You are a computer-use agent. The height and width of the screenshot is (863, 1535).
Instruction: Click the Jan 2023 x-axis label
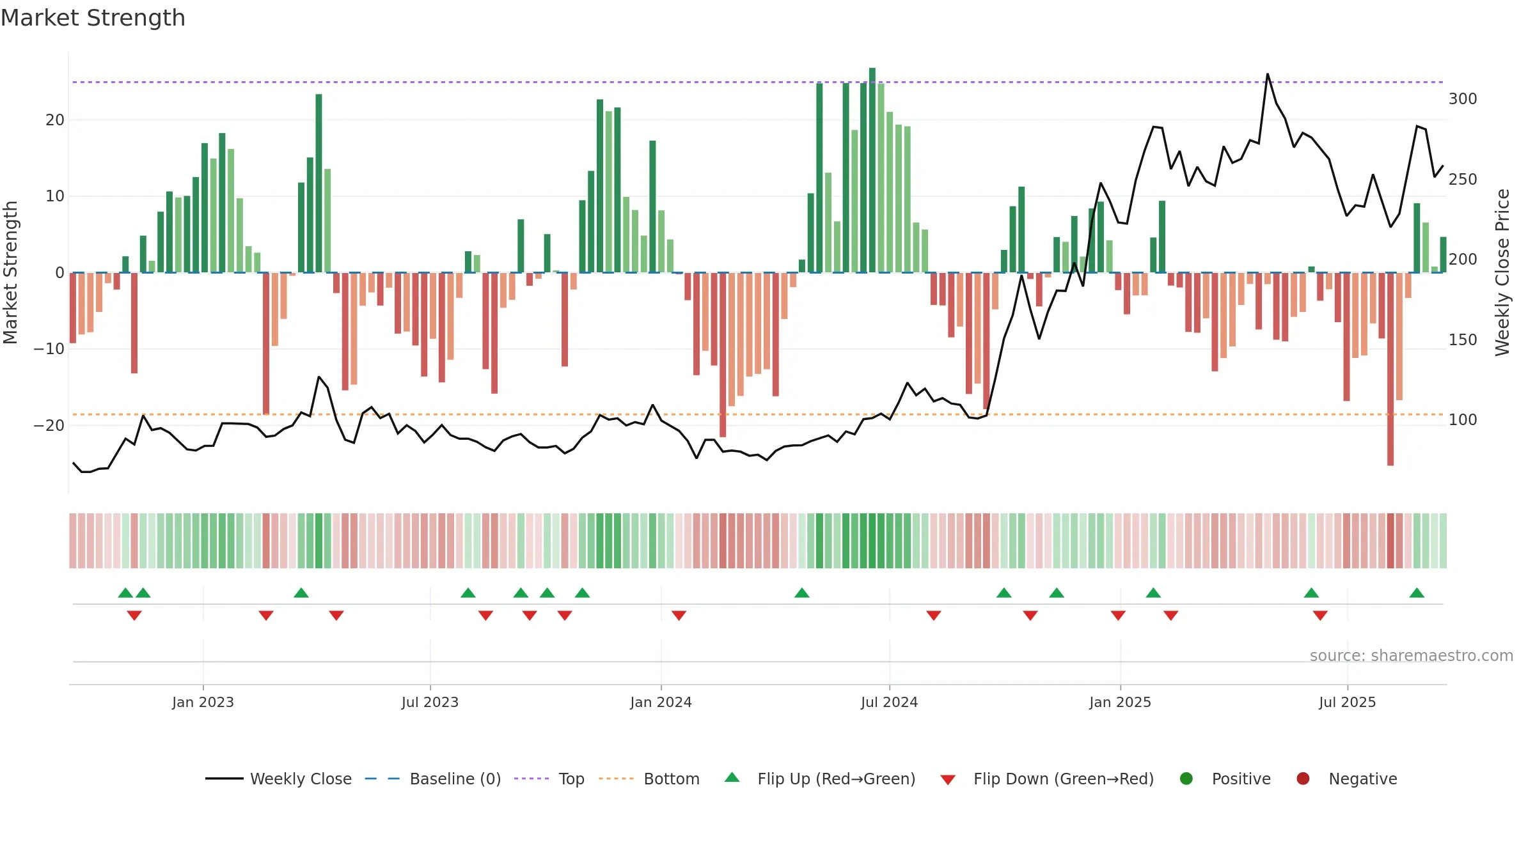pyautogui.click(x=203, y=703)
